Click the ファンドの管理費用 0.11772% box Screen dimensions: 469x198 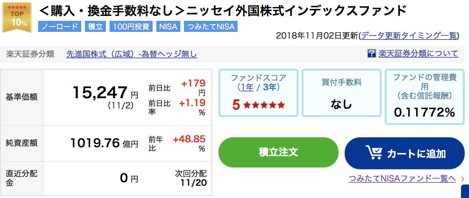pos(425,97)
